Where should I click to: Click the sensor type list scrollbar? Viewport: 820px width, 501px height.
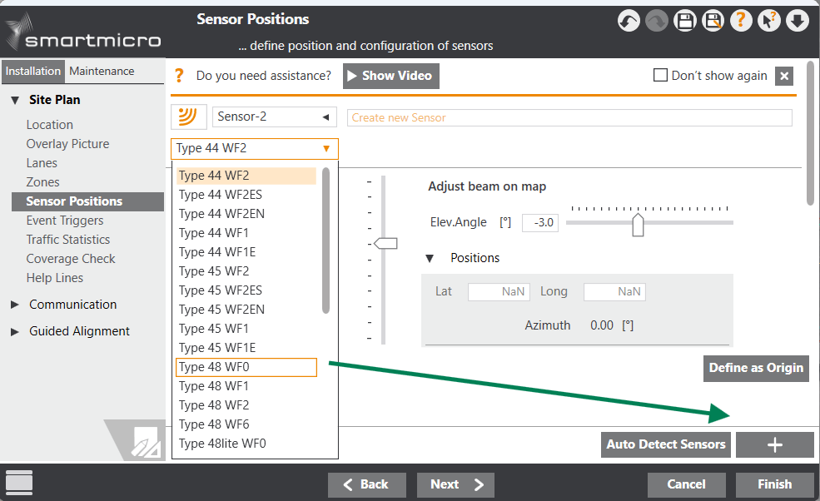tap(326, 241)
